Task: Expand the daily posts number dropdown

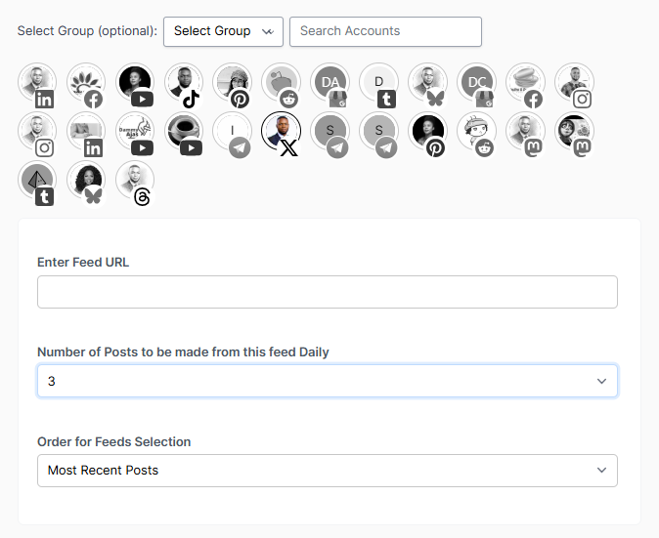Action: pyautogui.click(x=328, y=381)
